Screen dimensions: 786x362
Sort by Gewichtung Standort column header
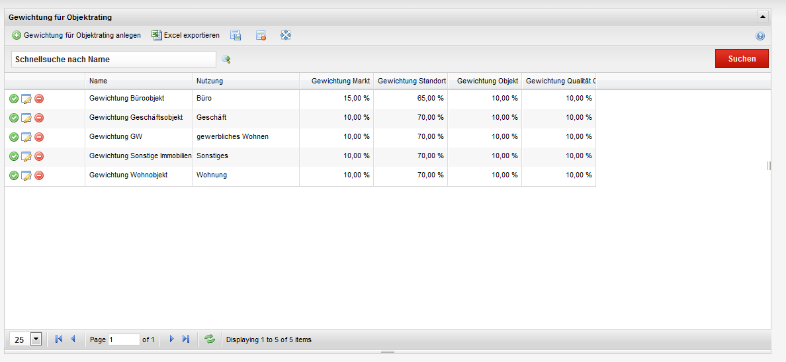point(411,81)
